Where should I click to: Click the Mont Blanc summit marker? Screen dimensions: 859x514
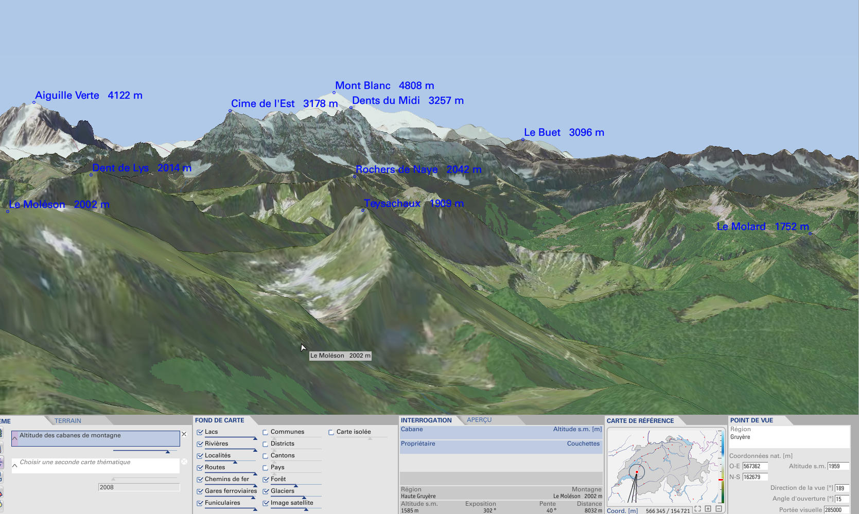[x=334, y=93]
